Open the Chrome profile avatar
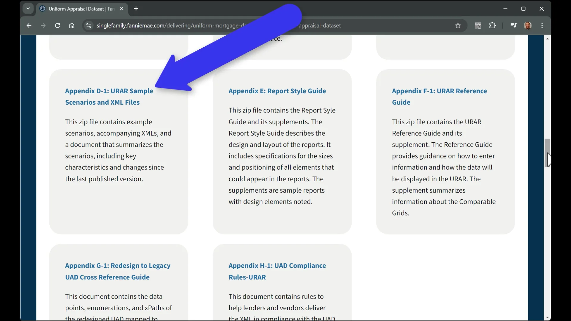The height and width of the screenshot is (321, 571). pyautogui.click(x=528, y=26)
